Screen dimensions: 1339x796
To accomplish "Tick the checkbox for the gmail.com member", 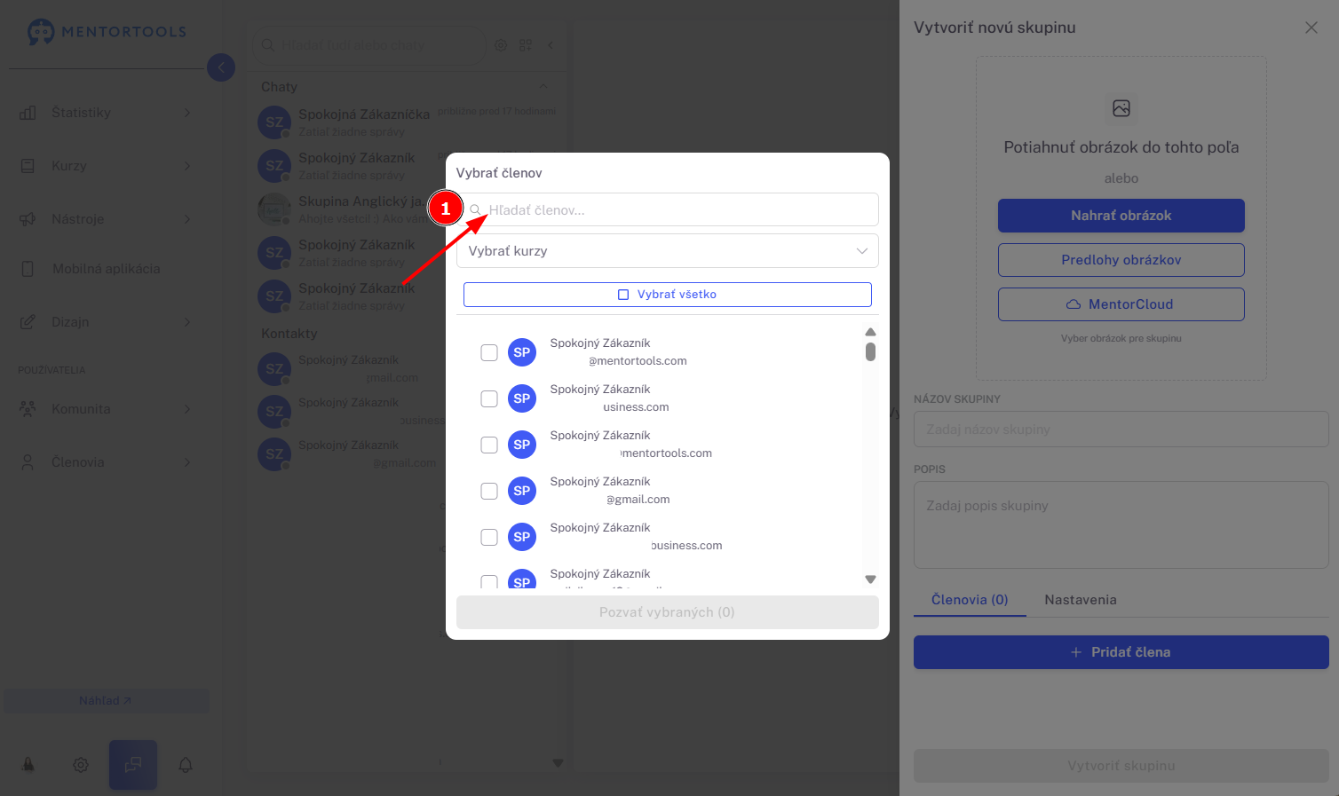I will coord(489,491).
